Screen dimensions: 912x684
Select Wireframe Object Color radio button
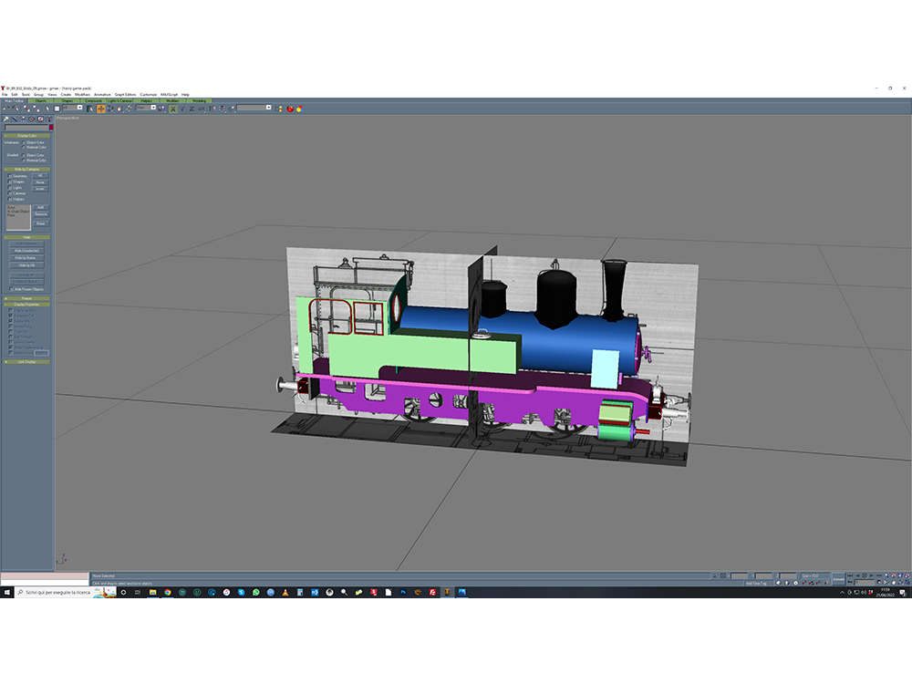coord(24,142)
